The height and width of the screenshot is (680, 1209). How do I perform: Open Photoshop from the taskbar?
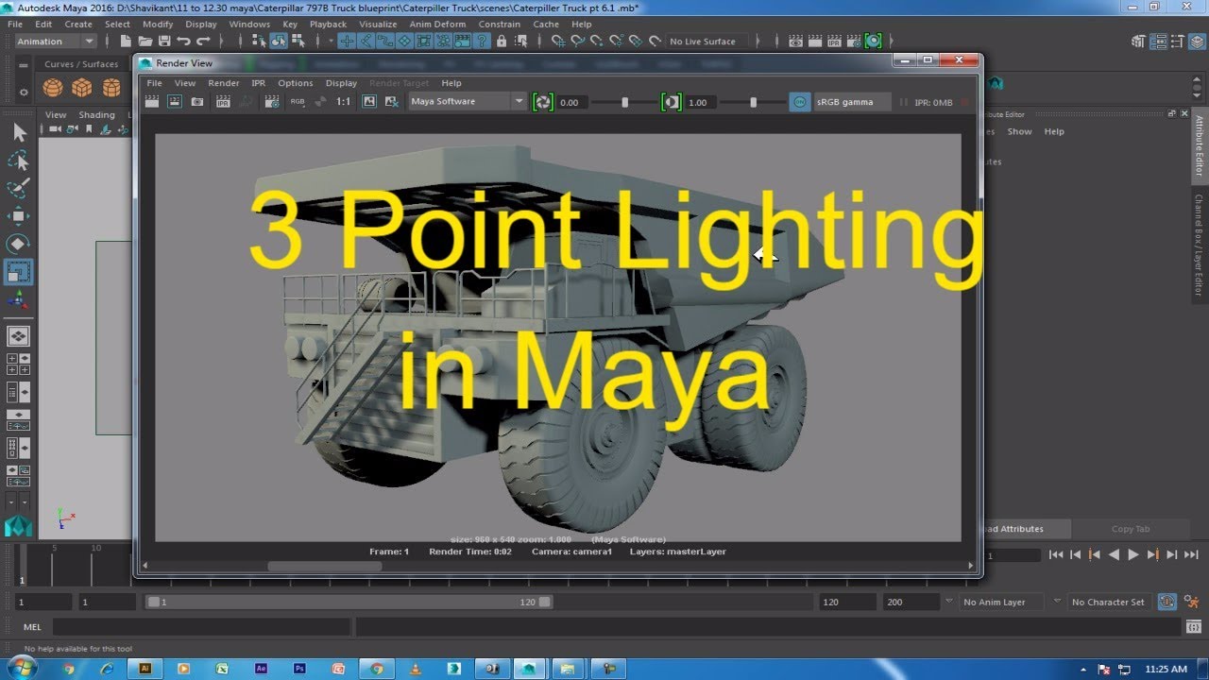coord(299,668)
